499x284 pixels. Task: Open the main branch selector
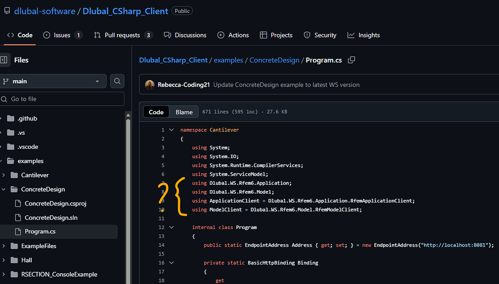(54, 81)
